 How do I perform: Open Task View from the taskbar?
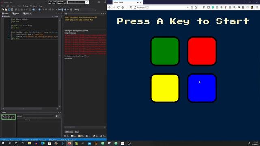[x=23, y=143]
